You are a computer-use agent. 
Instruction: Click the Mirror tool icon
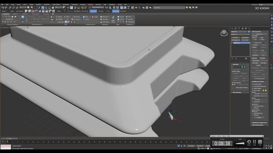[107, 8]
